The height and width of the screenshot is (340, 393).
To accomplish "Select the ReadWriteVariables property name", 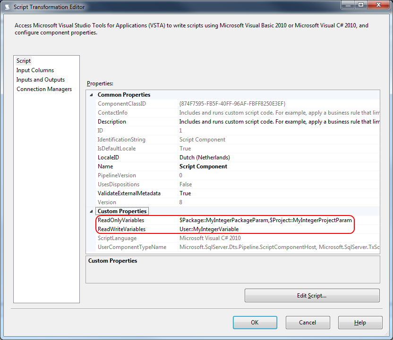I will coord(121,229).
